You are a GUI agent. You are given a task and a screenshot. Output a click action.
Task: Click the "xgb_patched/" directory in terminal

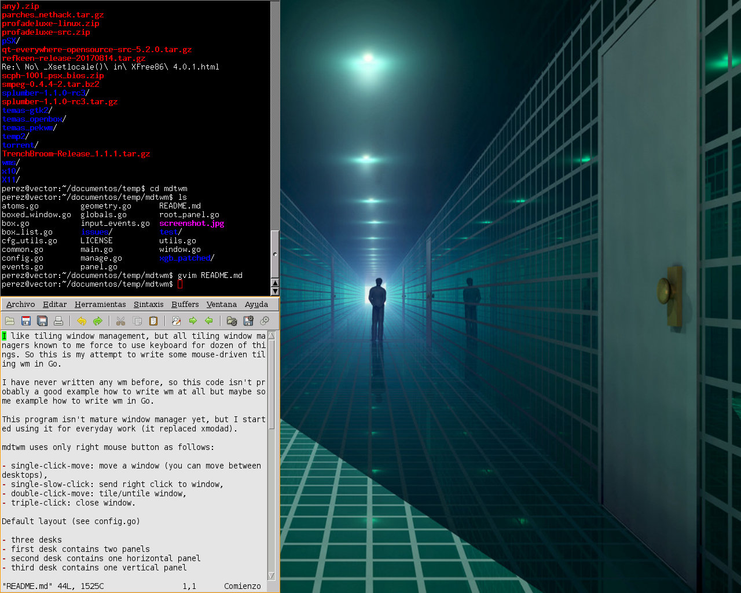(187, 258)
